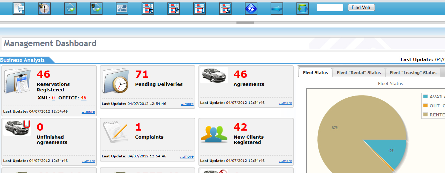Click the red 42 New Clients number

coord(241,127)
